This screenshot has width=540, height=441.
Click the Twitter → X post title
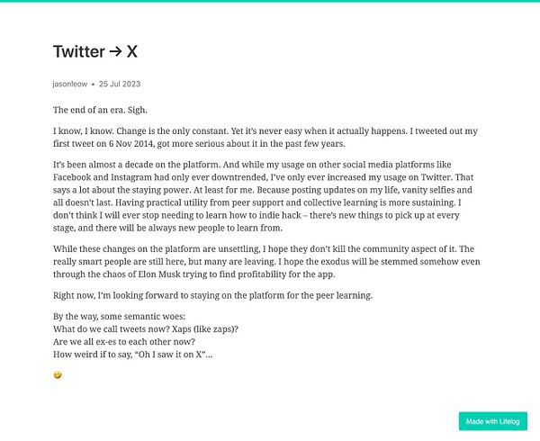[x=95, y=51]
